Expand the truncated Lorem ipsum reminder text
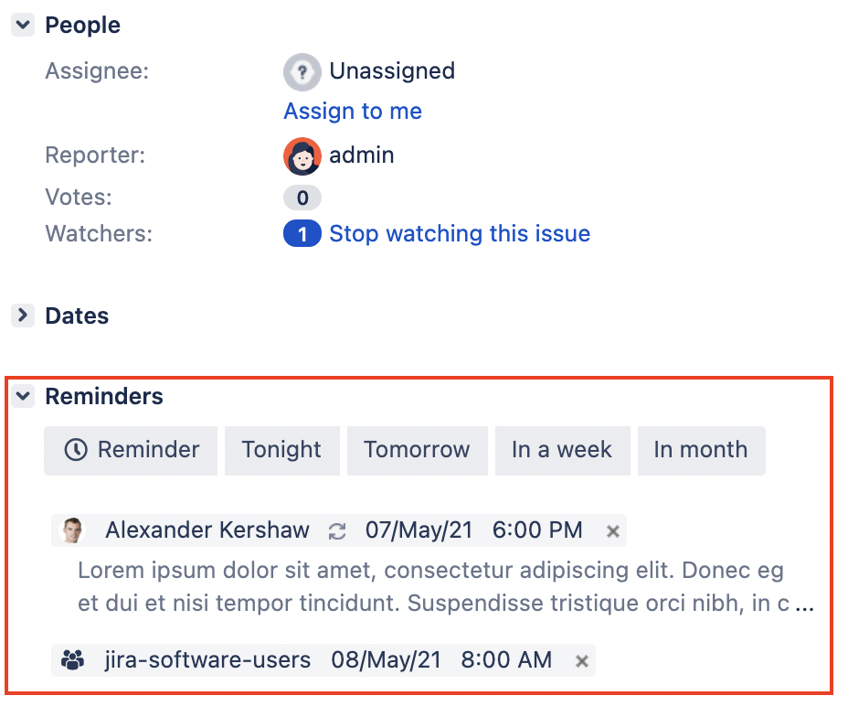Screen dimensions: 848x717 [x=804, y=605]
